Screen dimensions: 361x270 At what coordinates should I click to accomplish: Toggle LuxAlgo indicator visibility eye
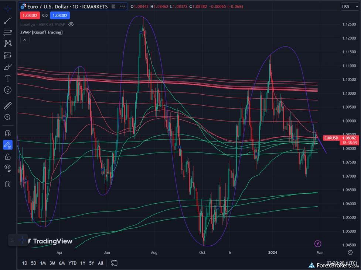(x=71, y=24)
